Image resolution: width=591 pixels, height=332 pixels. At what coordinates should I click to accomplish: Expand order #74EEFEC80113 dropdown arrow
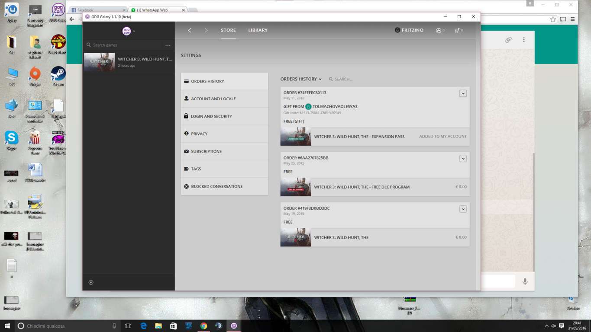pos(463,93)
